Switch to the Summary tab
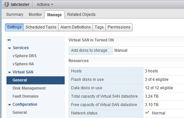Image resolution: width=184 pixels, height=118 pixels. click(15, 15)
